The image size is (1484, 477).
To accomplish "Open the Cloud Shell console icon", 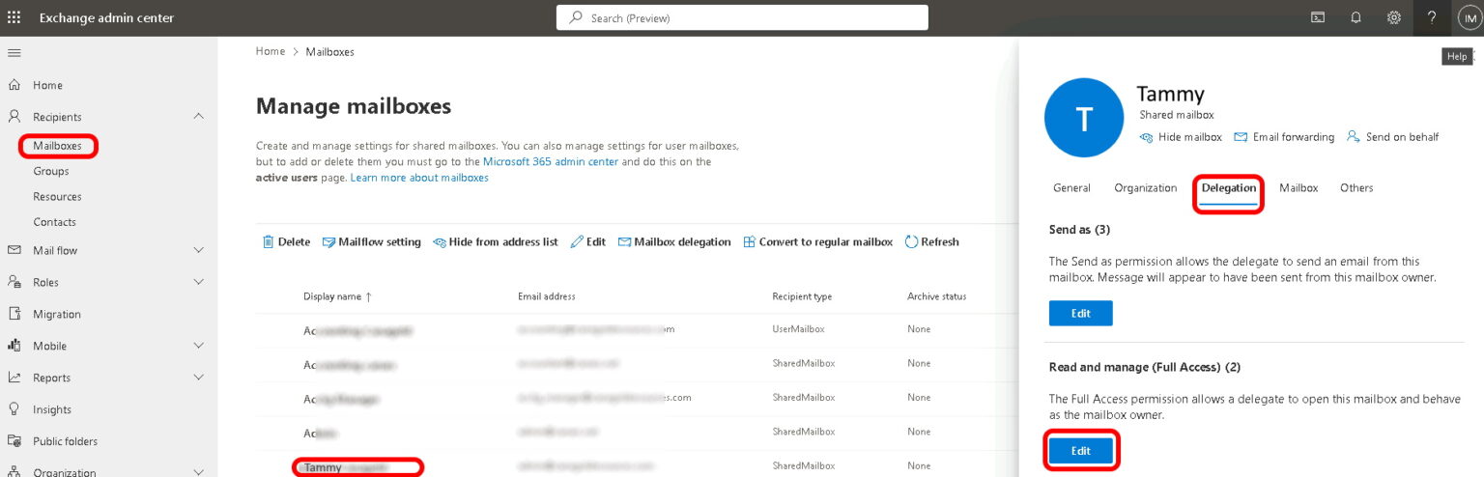I will pos(1317,17).
